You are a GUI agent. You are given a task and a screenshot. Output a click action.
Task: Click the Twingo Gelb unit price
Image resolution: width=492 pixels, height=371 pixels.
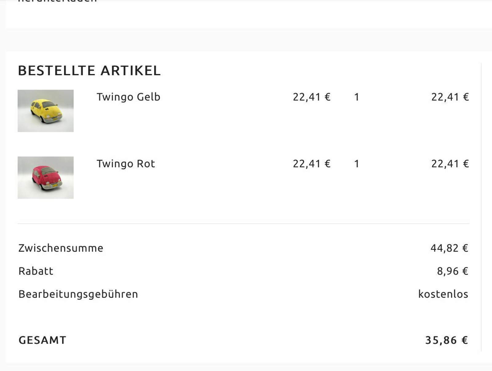click(311, 97)
